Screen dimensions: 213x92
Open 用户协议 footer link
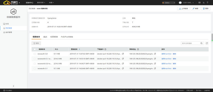point(199,90)
